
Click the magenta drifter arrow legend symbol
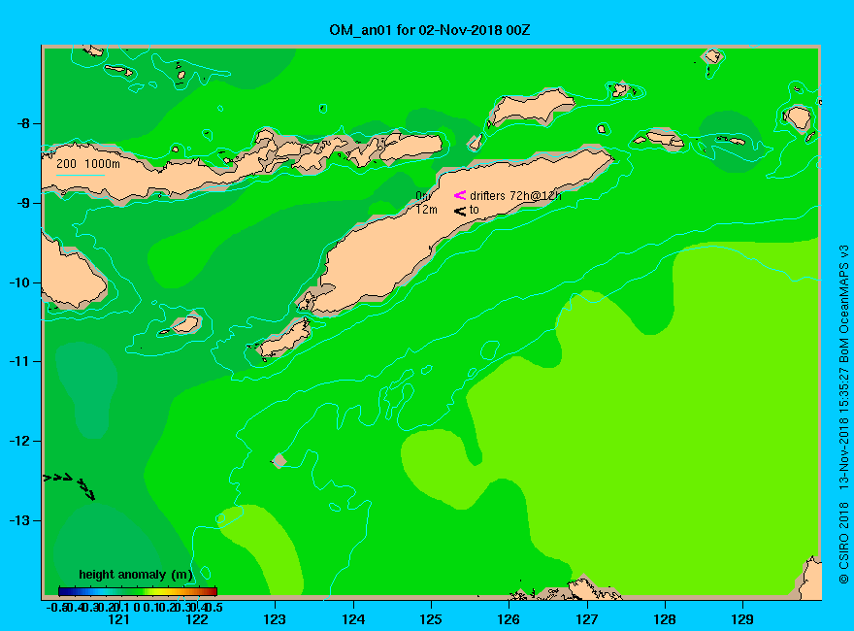[460, 195]
